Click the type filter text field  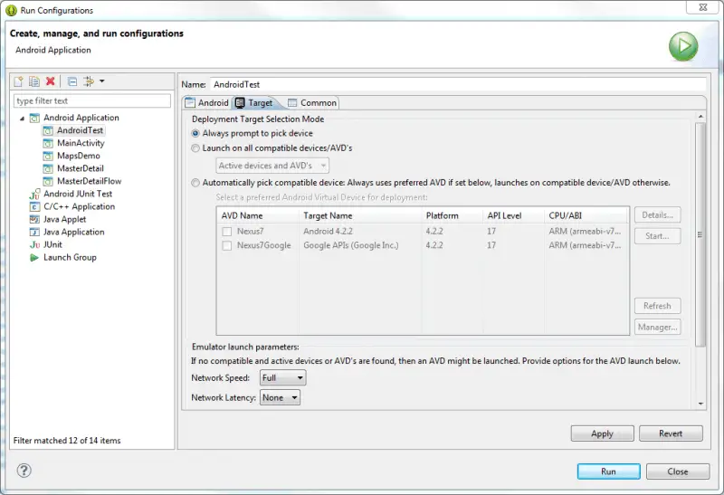[x=91, y=100]
